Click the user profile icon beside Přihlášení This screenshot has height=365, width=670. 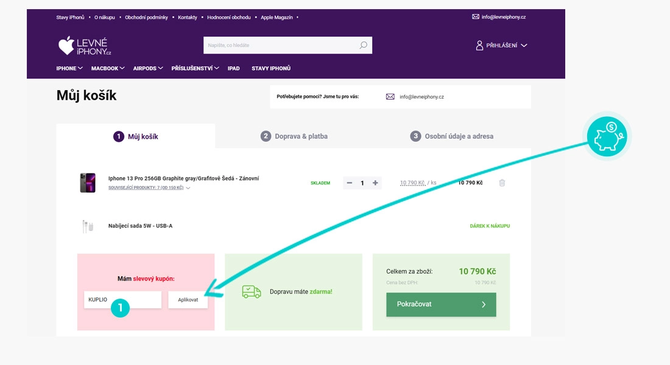pyautogui.click(x=479, y=45)
